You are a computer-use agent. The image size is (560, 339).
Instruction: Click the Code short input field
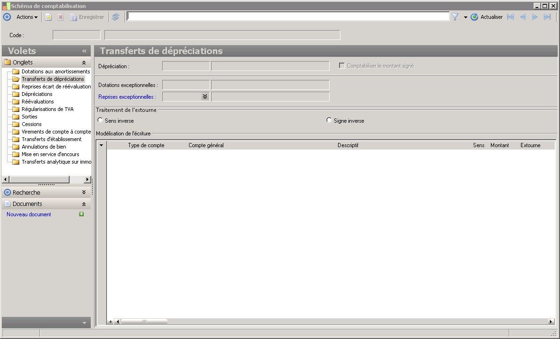tap(77, 35)
